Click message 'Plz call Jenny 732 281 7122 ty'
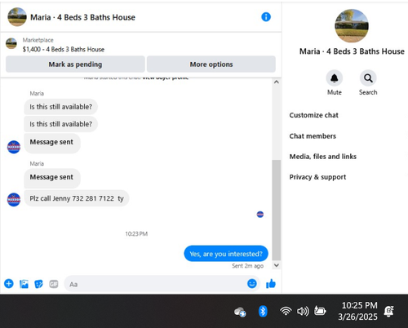 pyautogui.click(x=77, y=198)
